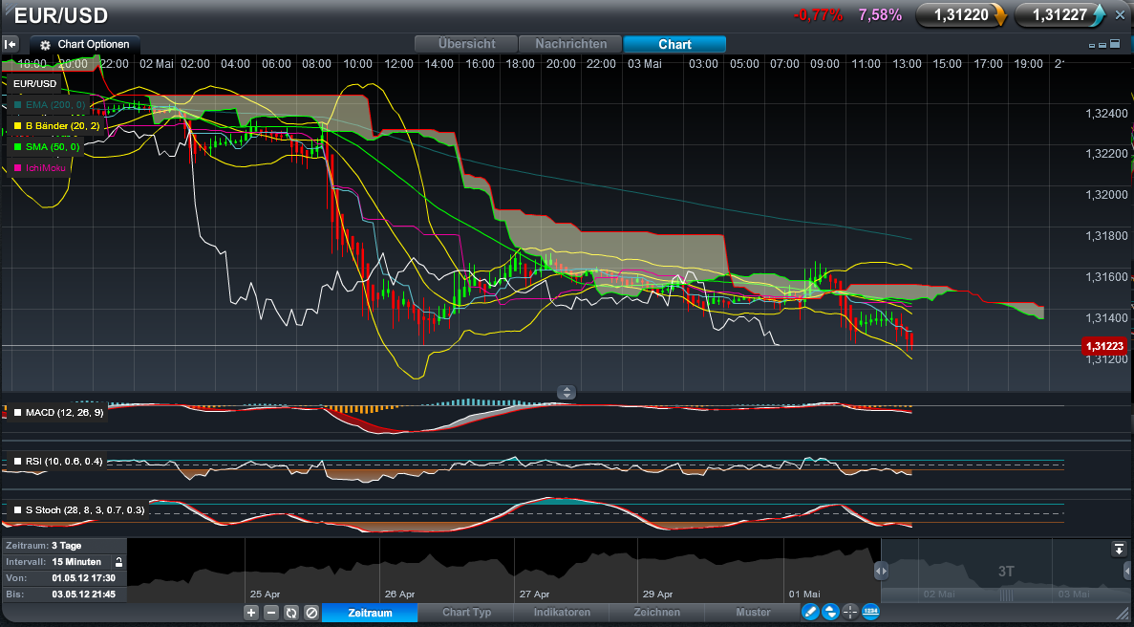Open the Chart Typ bottom tab
Screen dimensions: 1134x627
tap(466, 613)
